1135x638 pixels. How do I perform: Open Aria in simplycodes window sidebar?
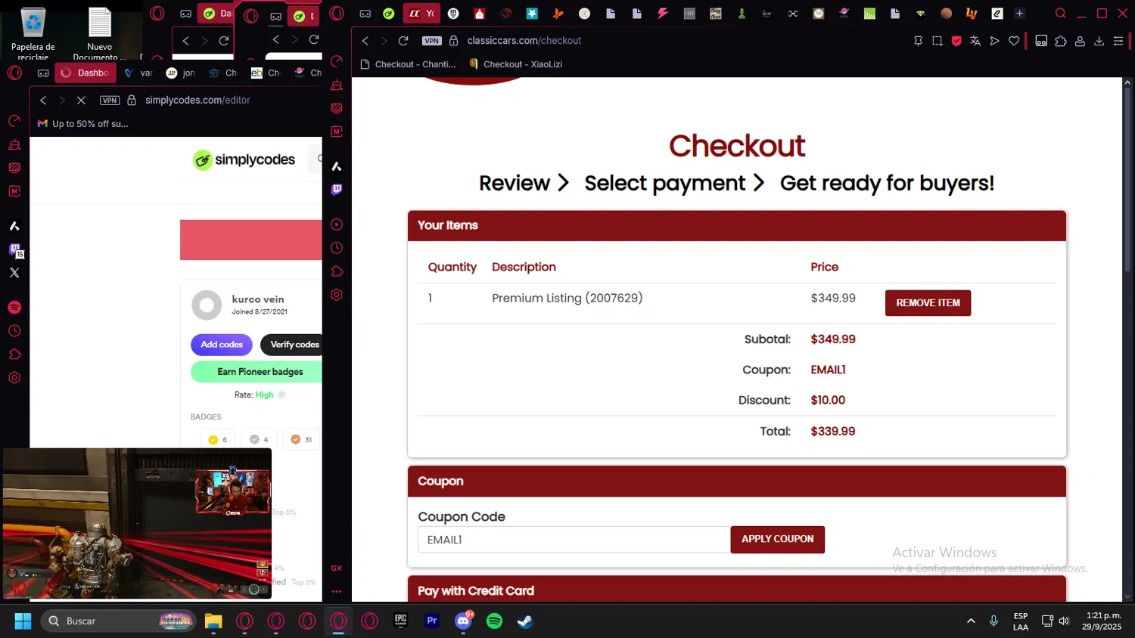14,226
